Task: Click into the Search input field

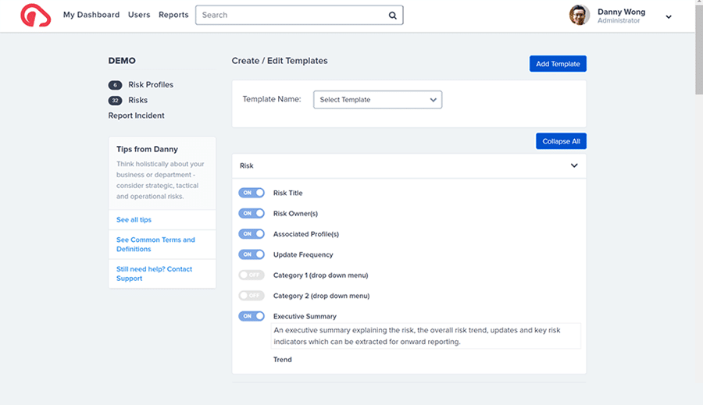Action: 294,16
